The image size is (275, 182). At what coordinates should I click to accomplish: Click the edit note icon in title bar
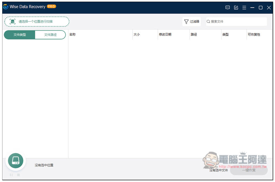pos(236,7)
